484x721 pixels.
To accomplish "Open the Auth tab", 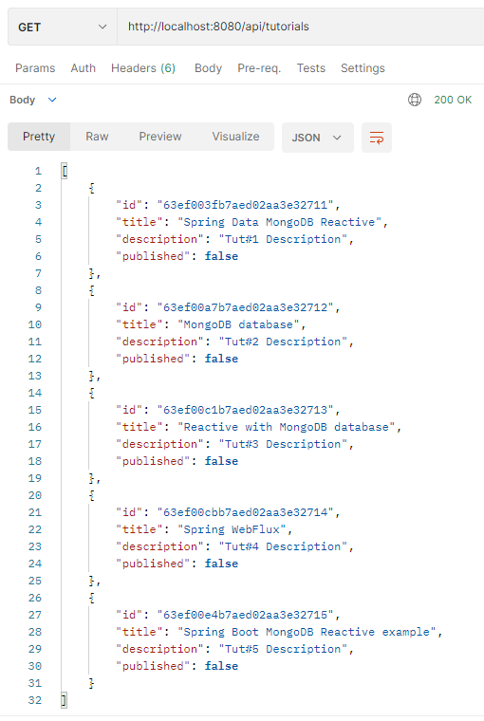I will coord(84,68).
